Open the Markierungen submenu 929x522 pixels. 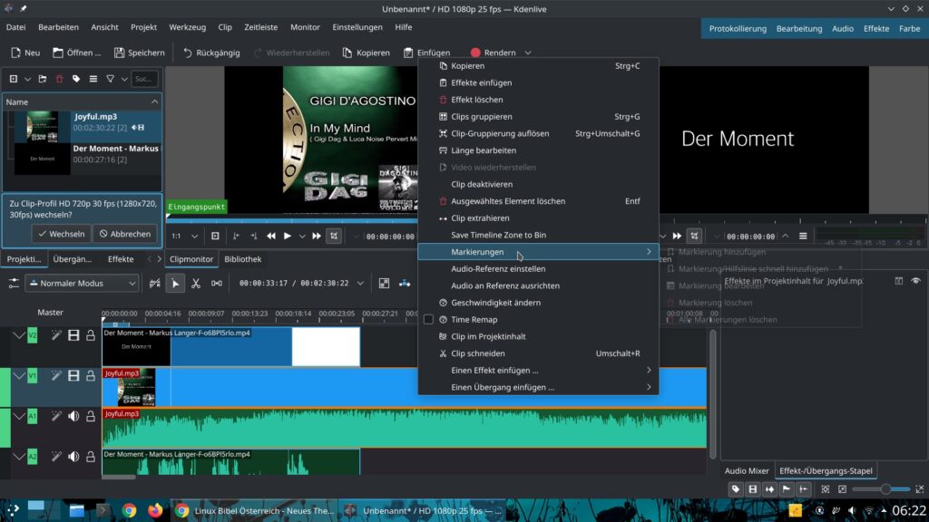538,252
